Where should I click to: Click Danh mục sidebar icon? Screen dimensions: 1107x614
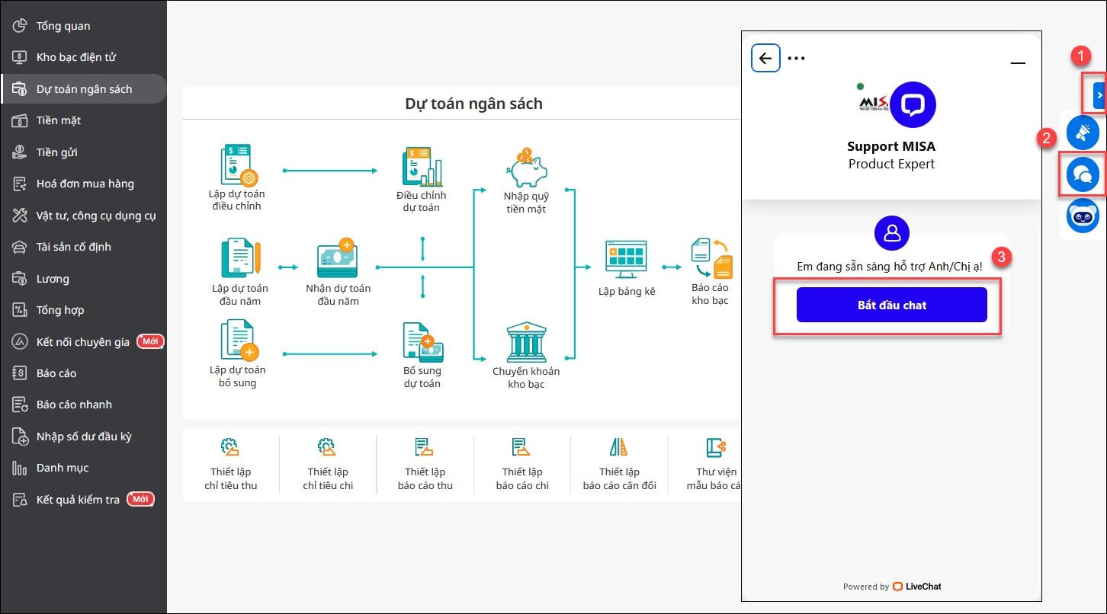(21, 468)
